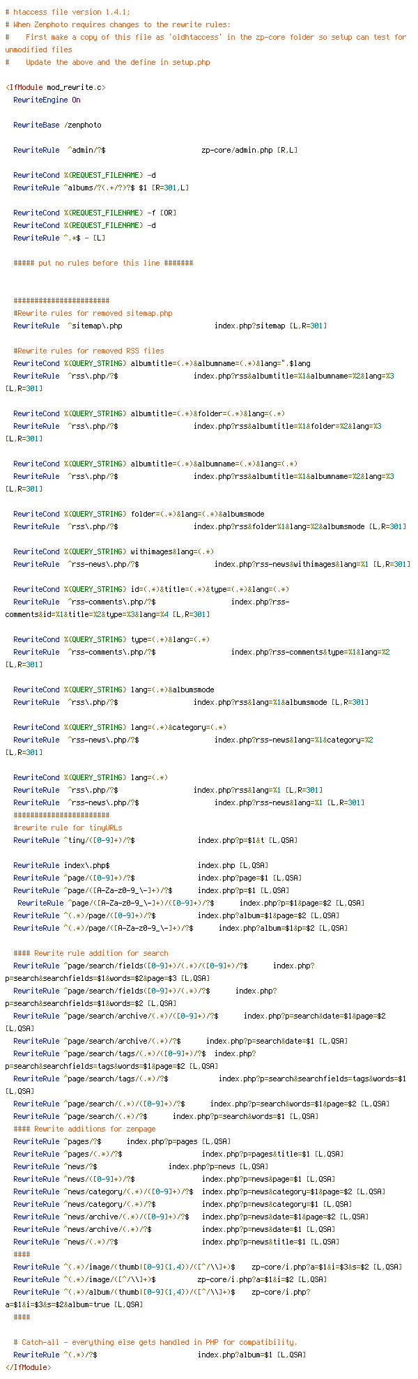
Task: Click '#### Rewrite additions for zenpage' comment
Action: [84, 1129]
